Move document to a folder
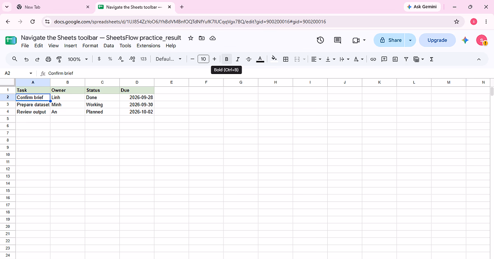The height and width of the screenshot is (259, 494). coord(202,38)
